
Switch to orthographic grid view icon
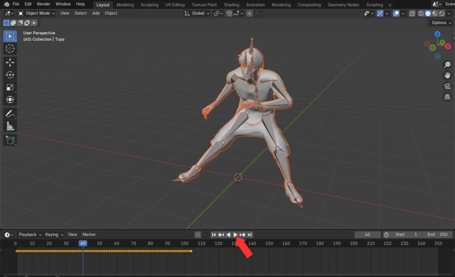[447, 97]
